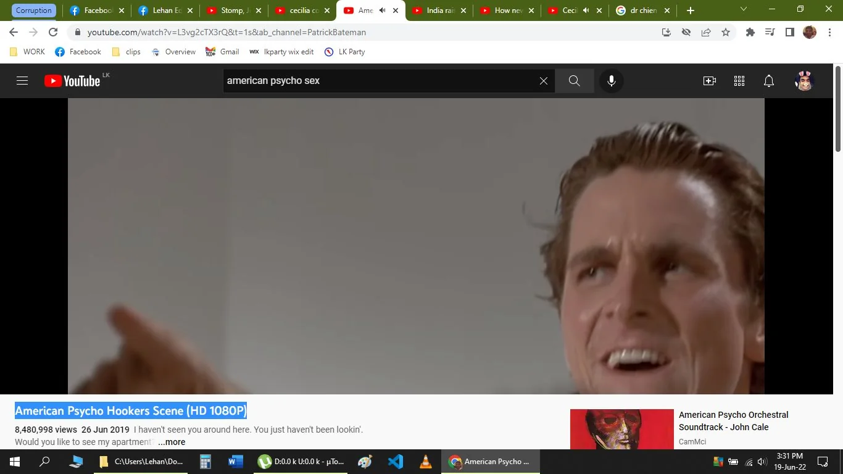Reload the current YouTube page
The width and height of the screenshot is (843, 474).
[x=53, y=32]
